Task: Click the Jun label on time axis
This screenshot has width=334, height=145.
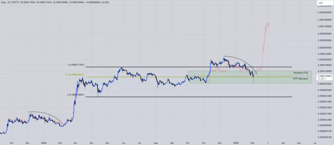Action: pyautogui.click(x=123, y=142)
